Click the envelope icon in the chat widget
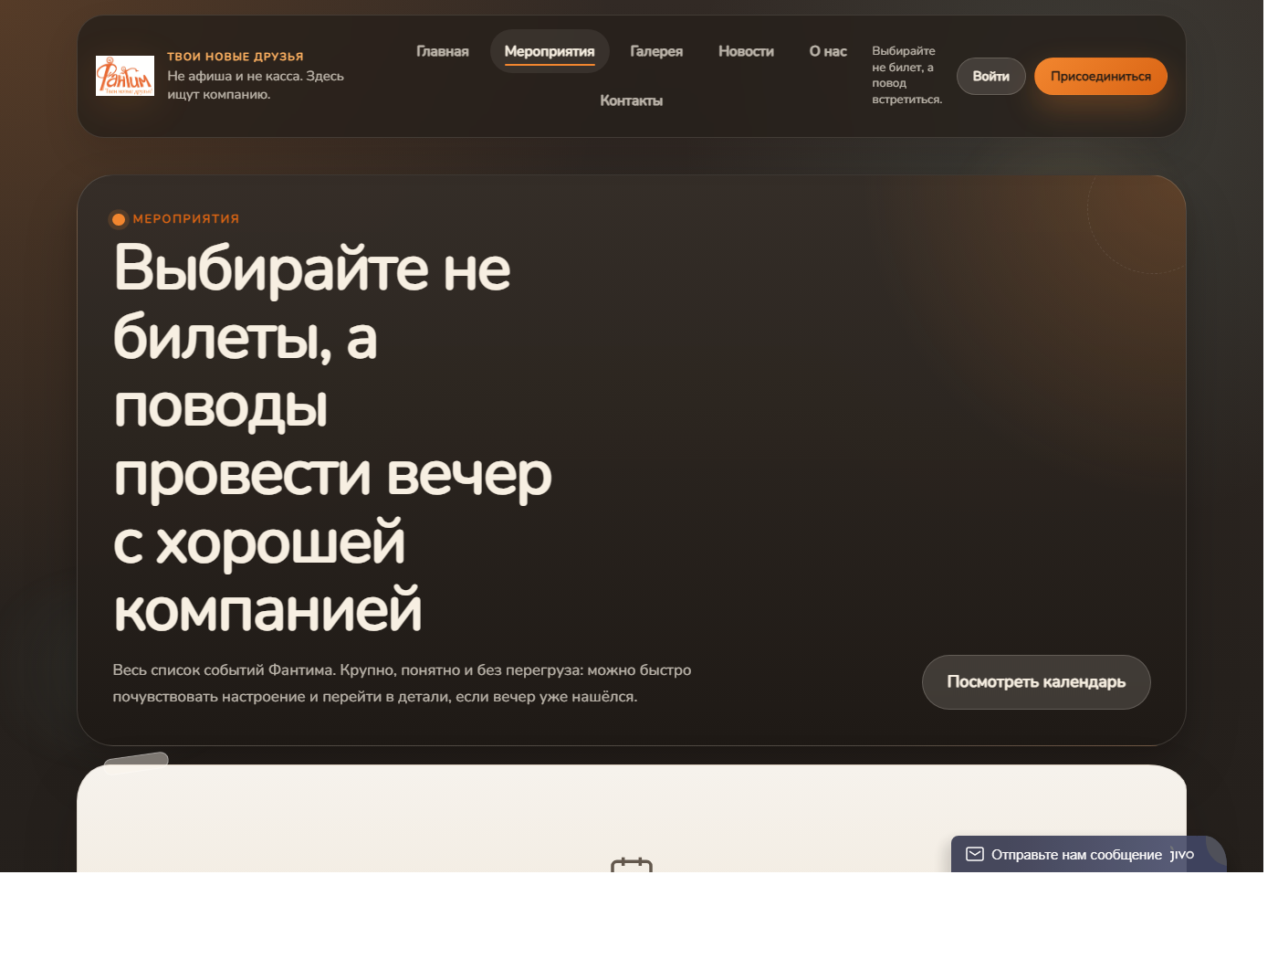1278x959 pixels. click(976, 855)
